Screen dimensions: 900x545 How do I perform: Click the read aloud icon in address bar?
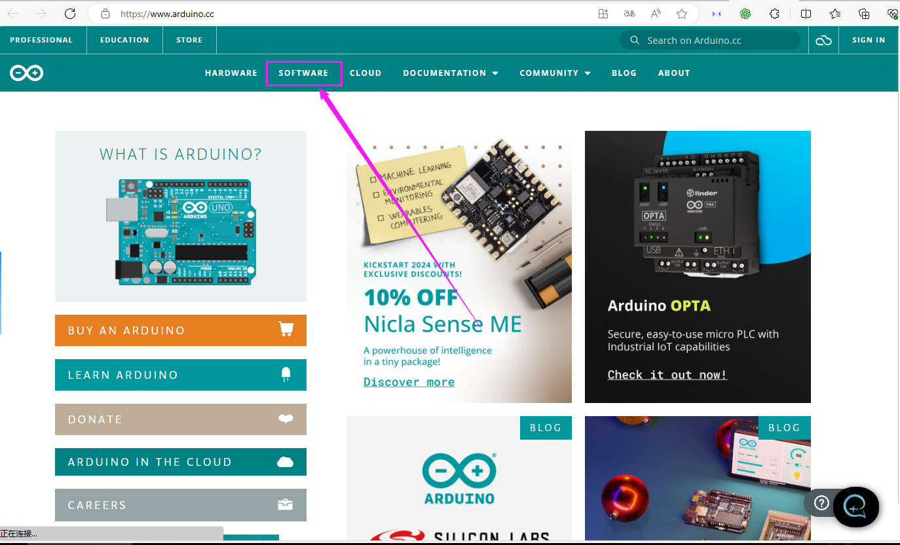tap(656, 14)
